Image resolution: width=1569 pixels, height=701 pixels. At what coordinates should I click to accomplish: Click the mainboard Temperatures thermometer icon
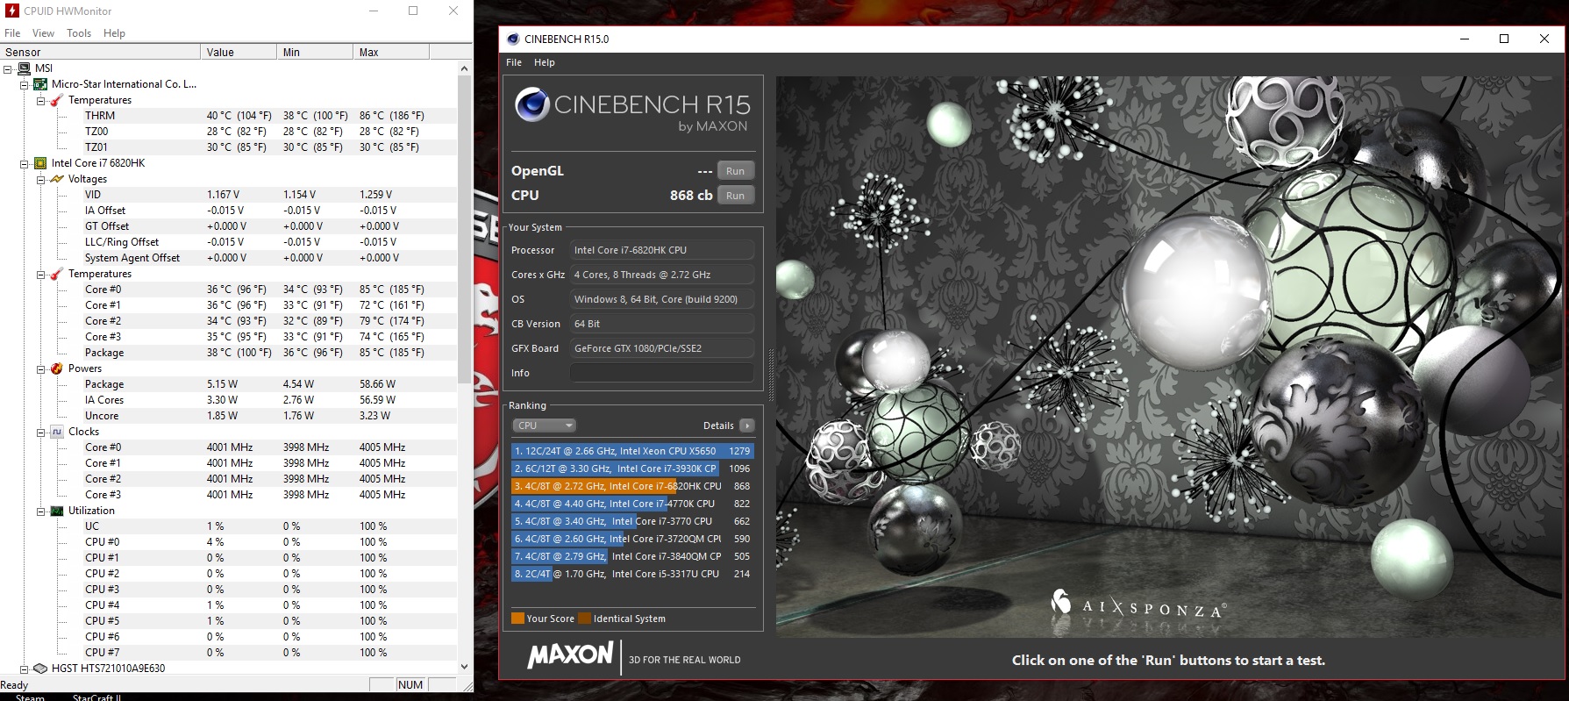click(x=57, y=100)
